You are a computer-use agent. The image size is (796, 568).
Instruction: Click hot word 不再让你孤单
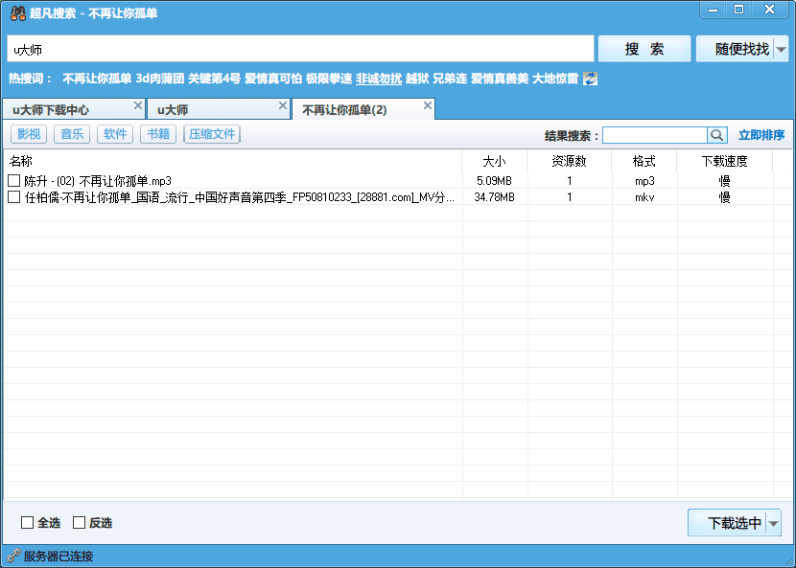pyautogui.click(x=97, y=79)
